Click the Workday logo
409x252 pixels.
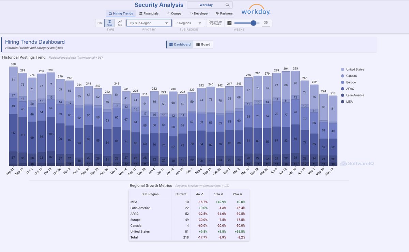[256, 10]
